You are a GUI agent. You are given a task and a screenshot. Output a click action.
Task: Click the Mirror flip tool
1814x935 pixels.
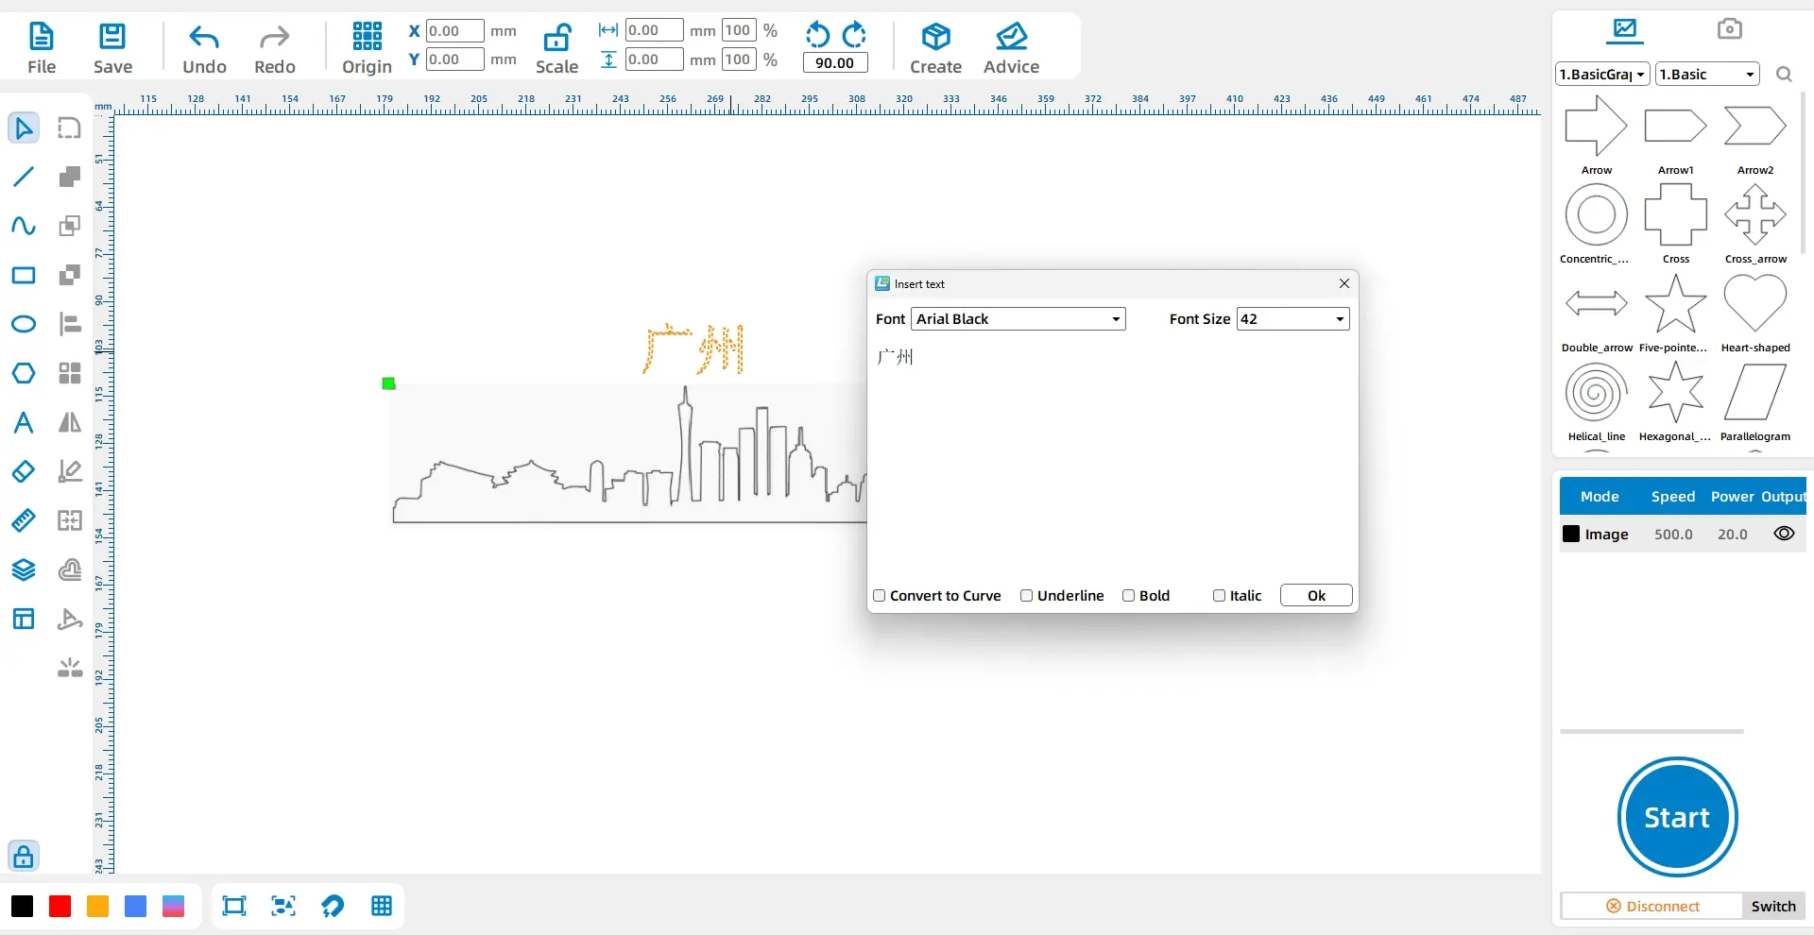tap(70, 422)
